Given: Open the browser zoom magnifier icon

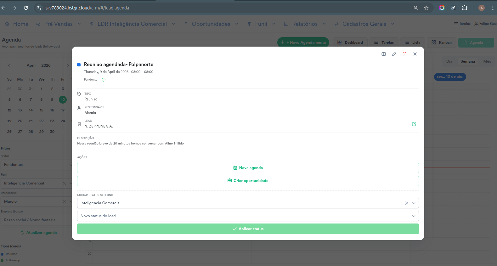Looking at the screenshot, I should point(416,8).
